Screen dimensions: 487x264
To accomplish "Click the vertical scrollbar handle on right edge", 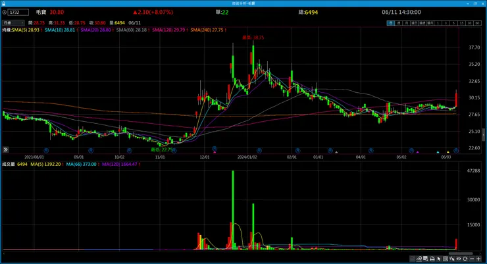I will [483, 134].
